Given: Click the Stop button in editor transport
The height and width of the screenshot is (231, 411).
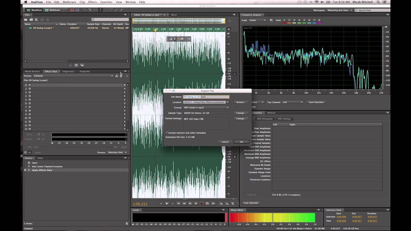Looking at the screenshot, I should coord(161,203).
